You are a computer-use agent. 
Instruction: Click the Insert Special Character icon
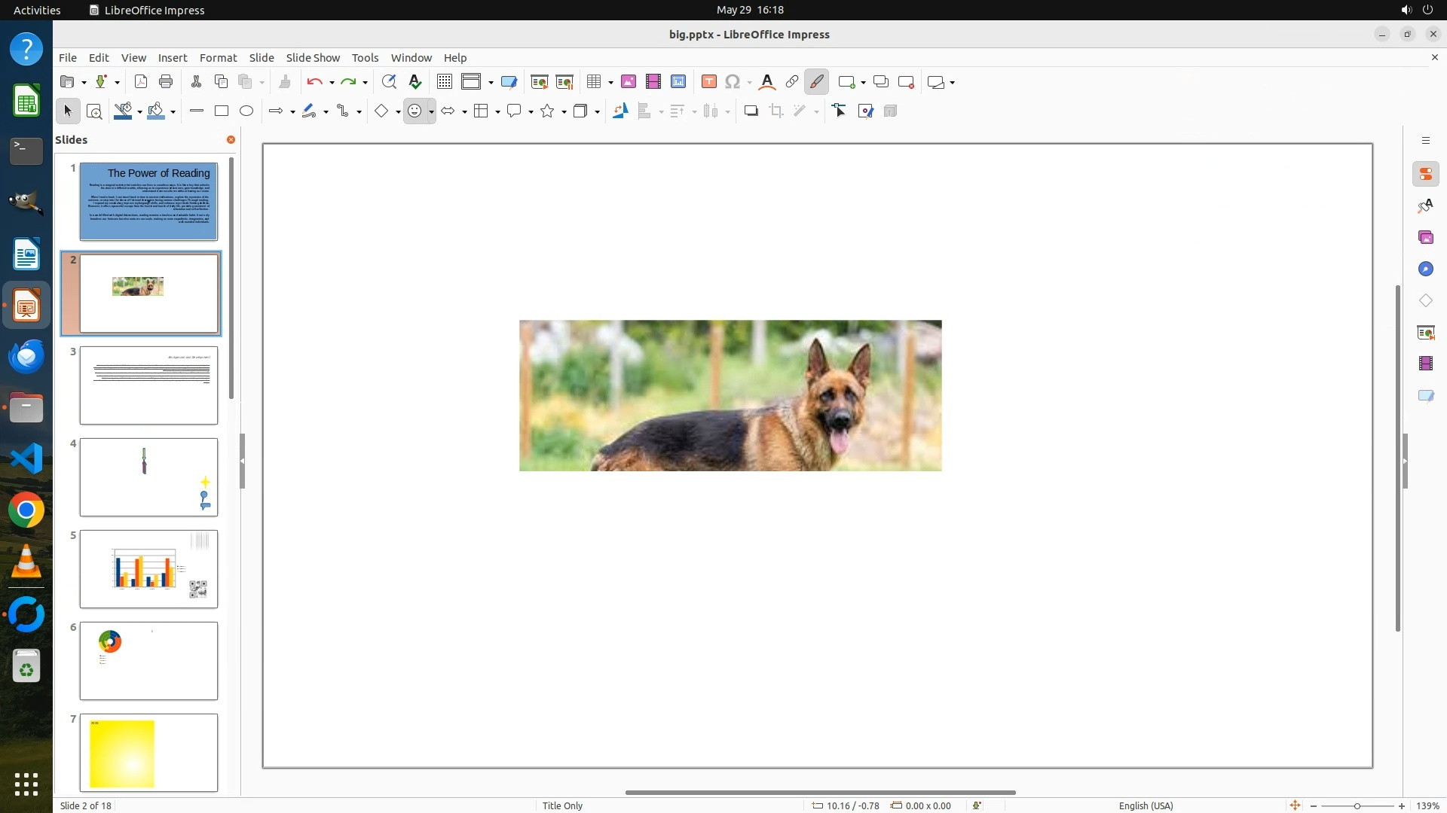pyautogui.click(x=732, y=82)
